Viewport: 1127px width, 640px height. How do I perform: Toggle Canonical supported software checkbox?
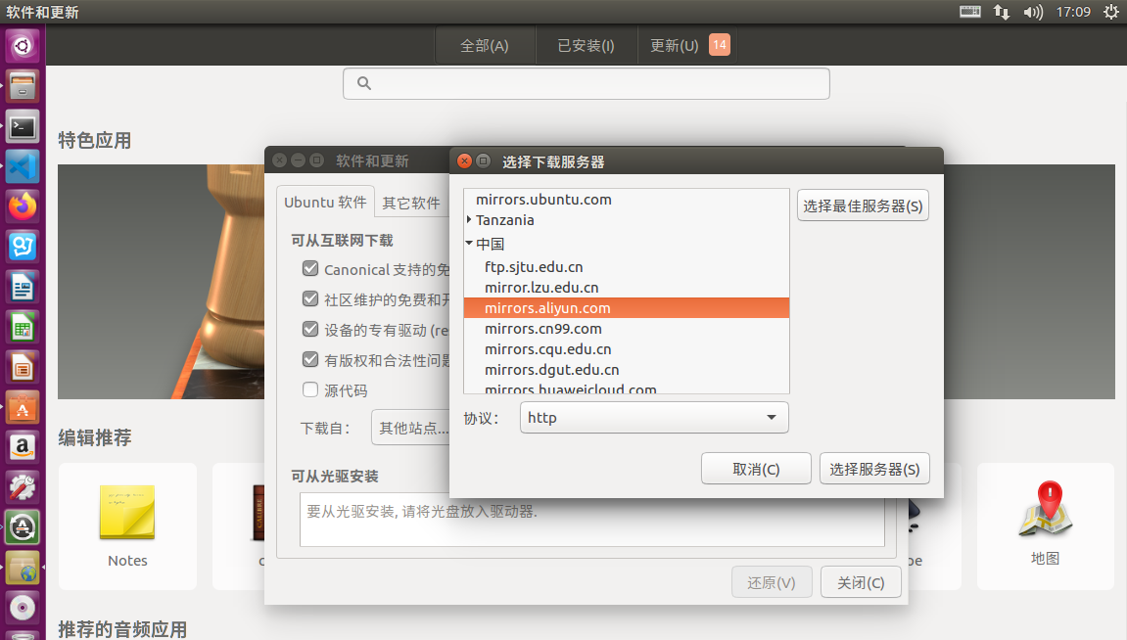310,269
